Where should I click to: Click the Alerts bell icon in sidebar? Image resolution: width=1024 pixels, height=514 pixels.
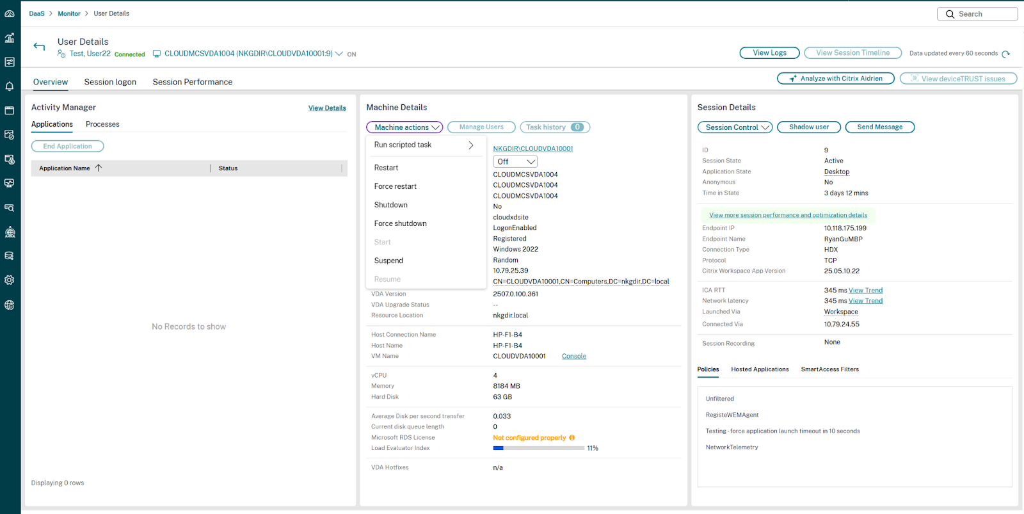[10, 86]
